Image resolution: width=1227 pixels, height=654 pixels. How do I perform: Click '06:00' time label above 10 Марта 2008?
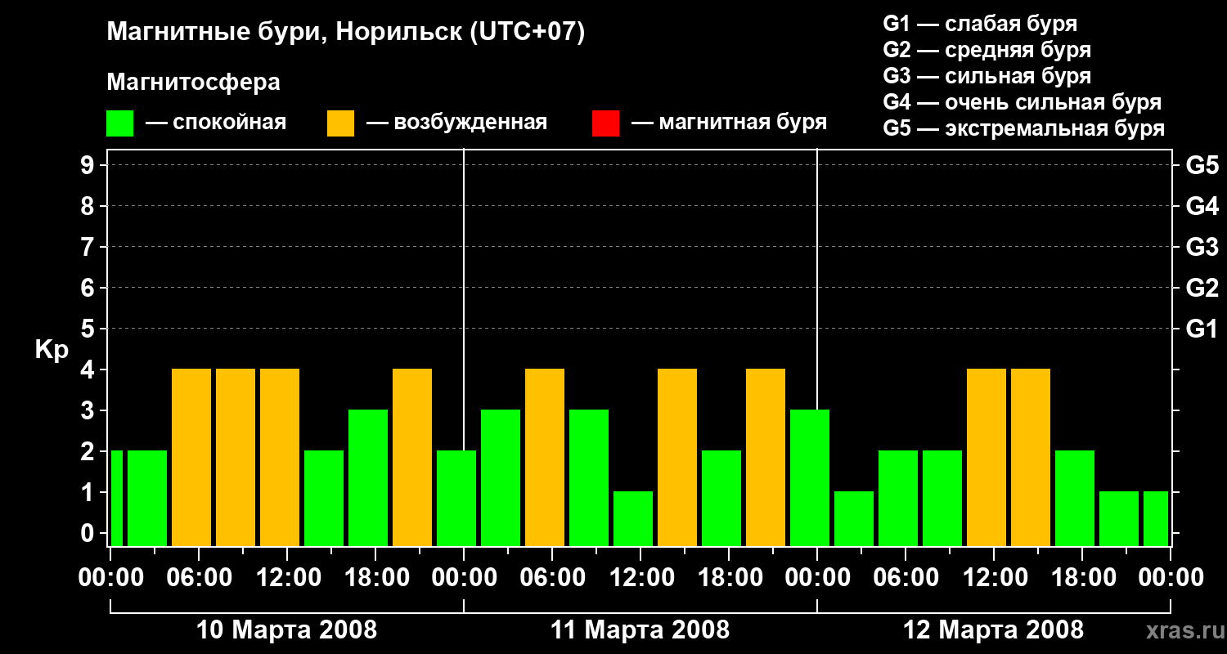pos(199,578)
